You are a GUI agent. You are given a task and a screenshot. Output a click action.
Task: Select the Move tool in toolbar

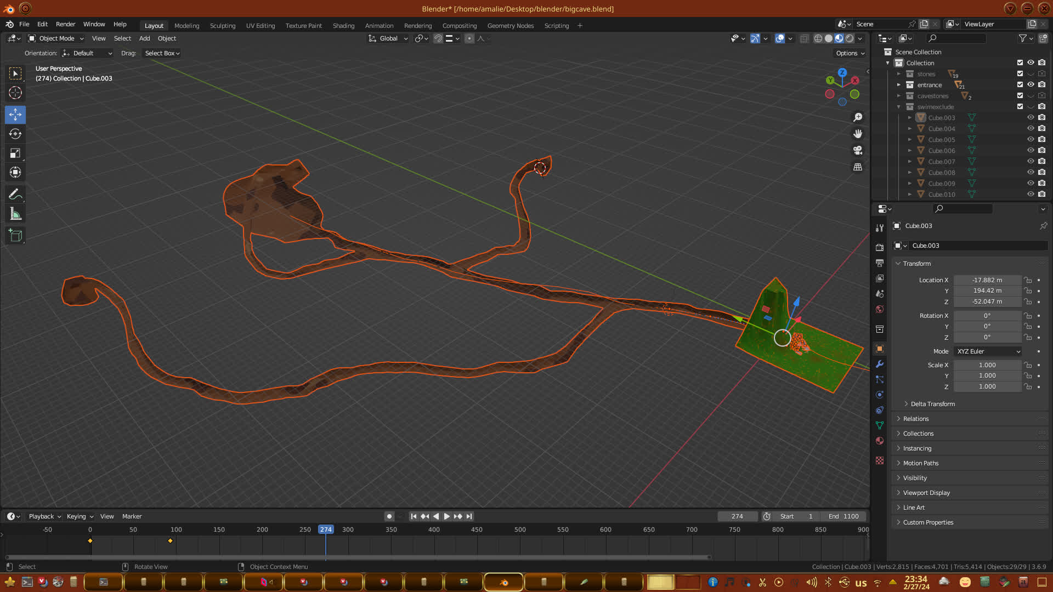pyautogui.click(x=15, y=115)
